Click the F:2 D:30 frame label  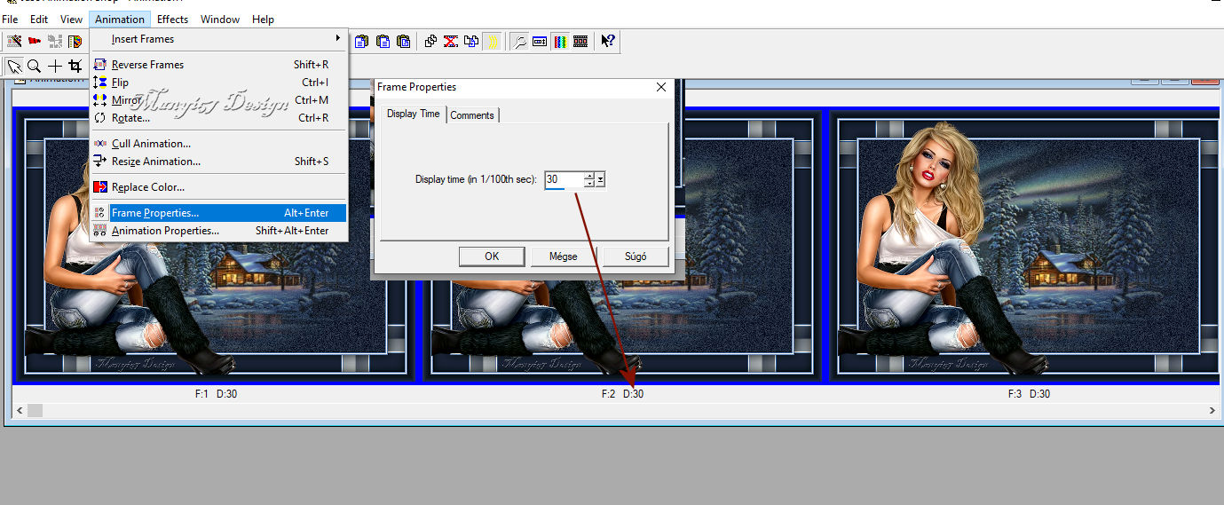[x=622, y=393]
